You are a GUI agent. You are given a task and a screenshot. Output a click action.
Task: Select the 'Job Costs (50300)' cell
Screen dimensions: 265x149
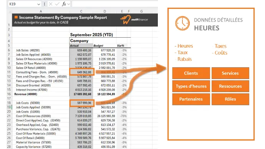28,103
